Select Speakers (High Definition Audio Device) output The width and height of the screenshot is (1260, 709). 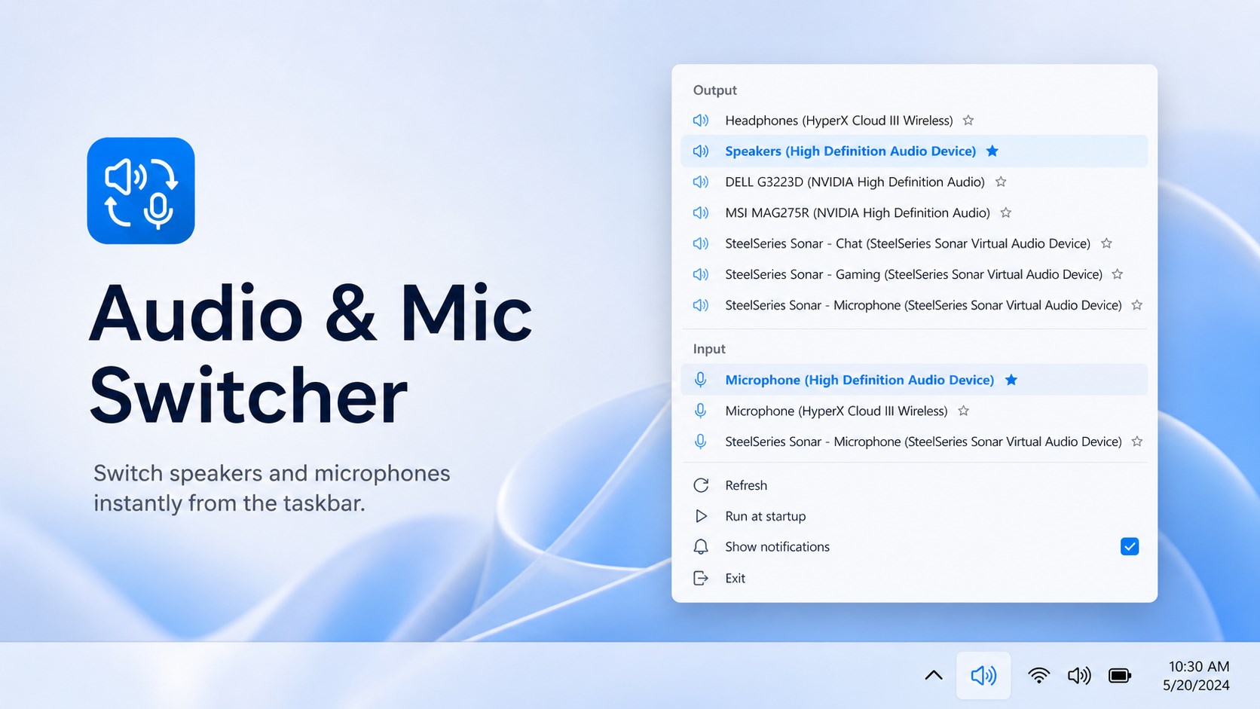(x=914, y=151)
